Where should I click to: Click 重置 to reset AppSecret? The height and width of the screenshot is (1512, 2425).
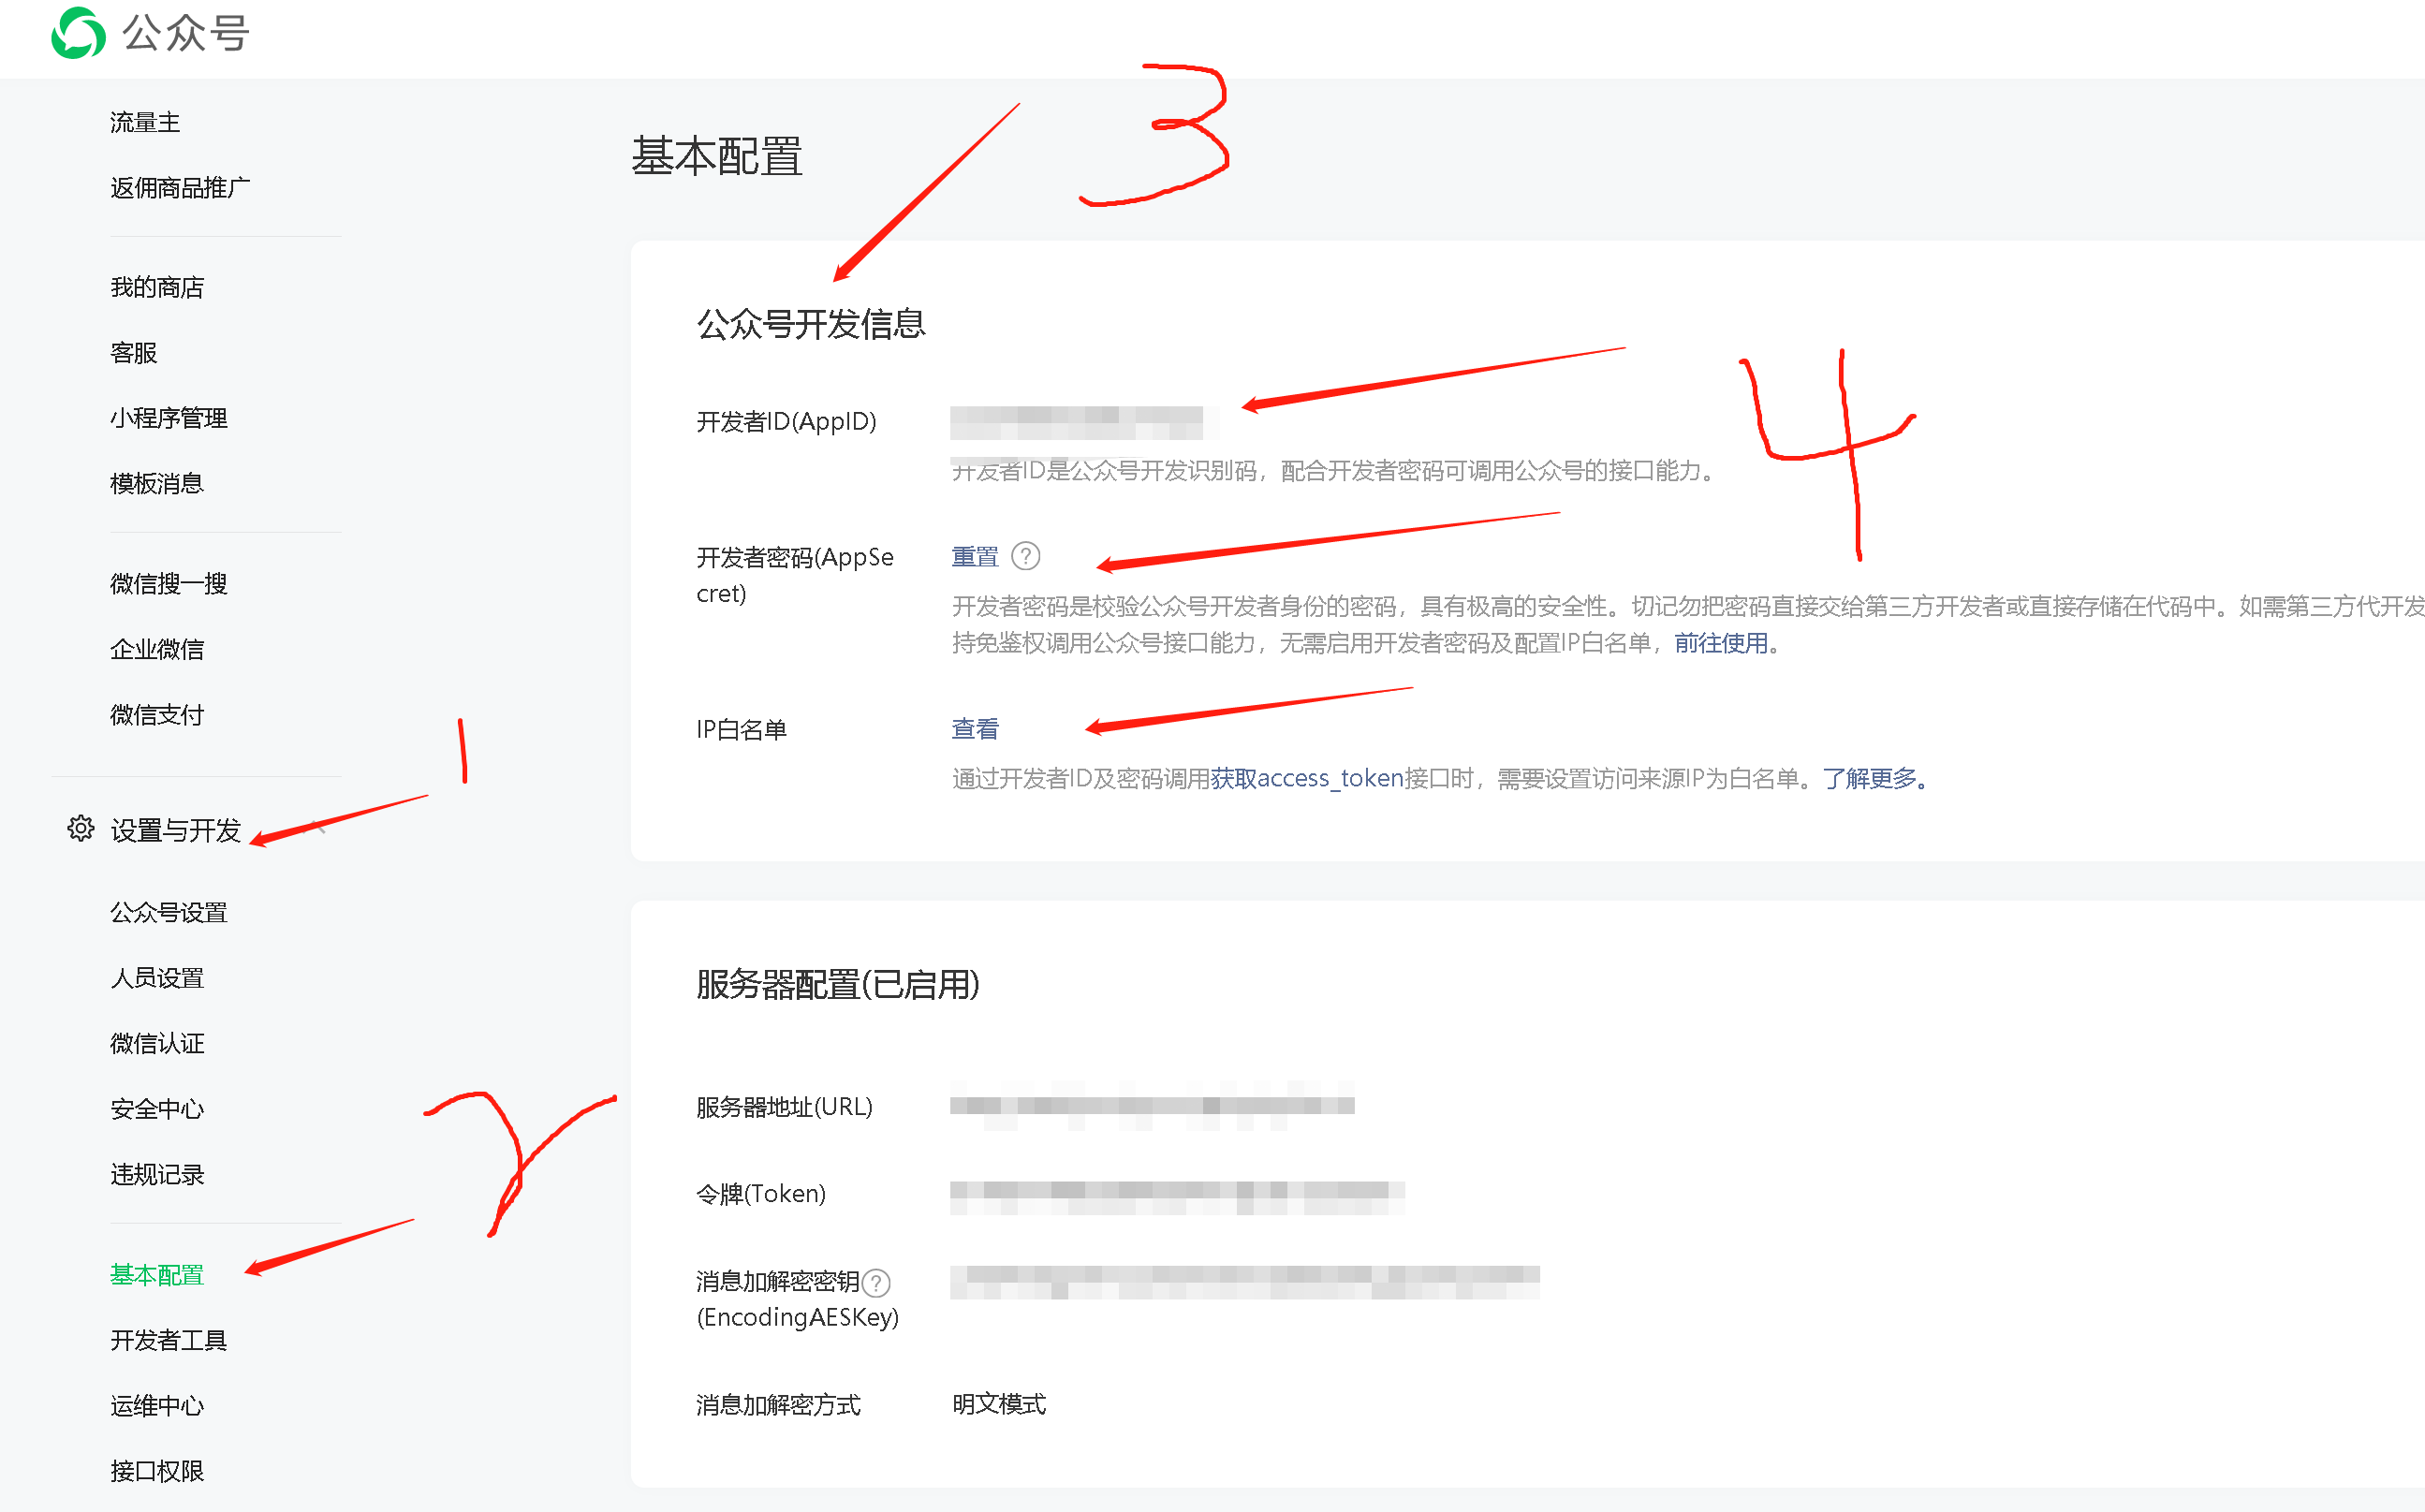click(x=975, y=556)
